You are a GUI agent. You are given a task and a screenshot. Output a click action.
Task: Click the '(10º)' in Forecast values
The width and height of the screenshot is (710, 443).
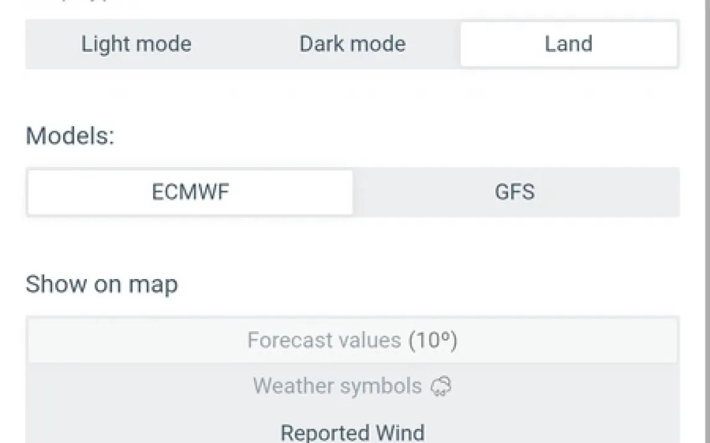click(433, 340)
